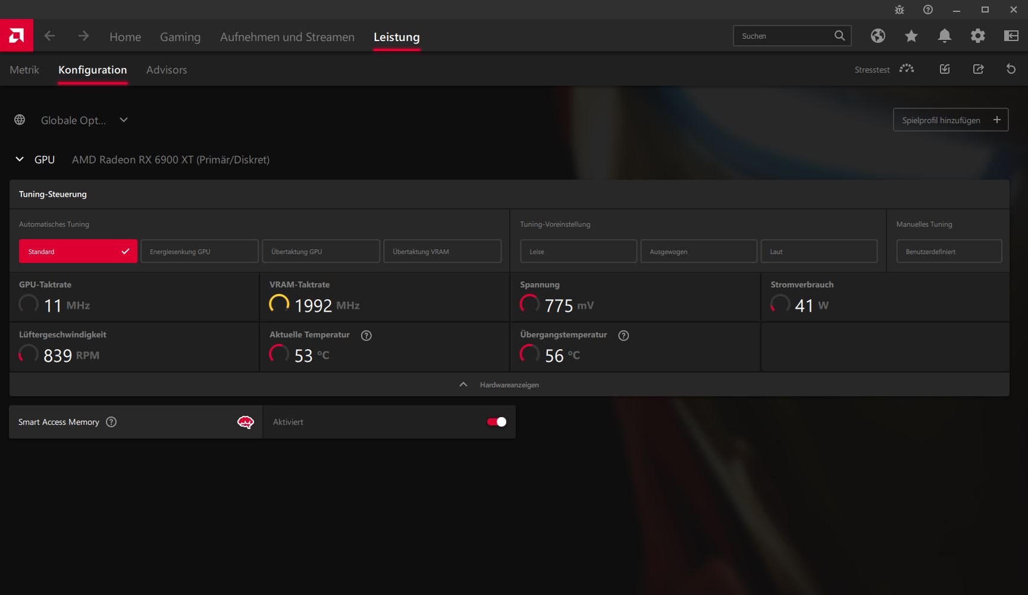
Task: Click the AMD Radeon RX 6900 XT label
Action: (171, 159)
